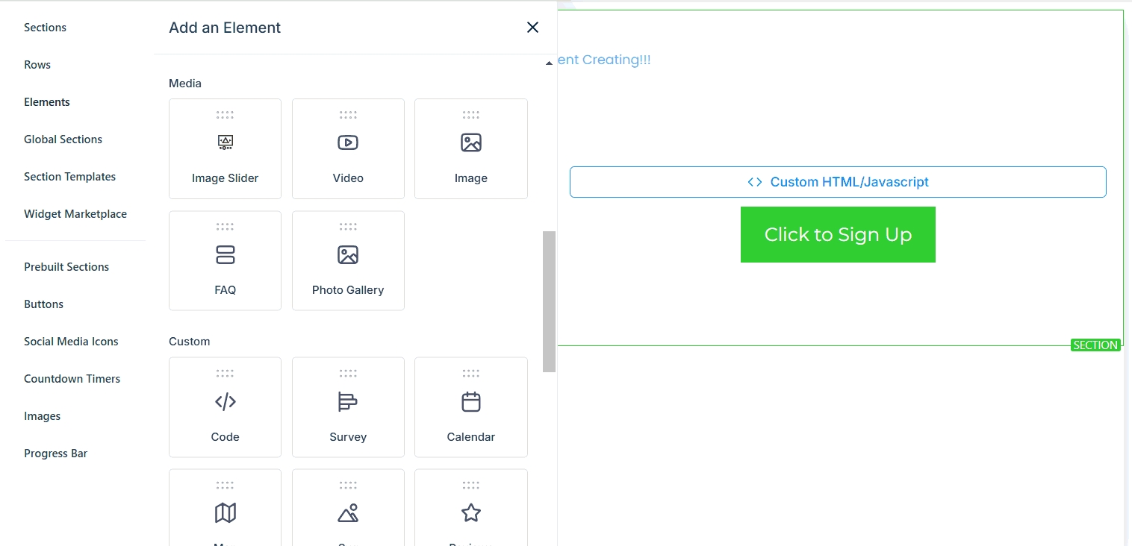The width and height of the screenshot is (1132, 546).
Task: Click the star Reviews element icon
Action: point(470,512)
